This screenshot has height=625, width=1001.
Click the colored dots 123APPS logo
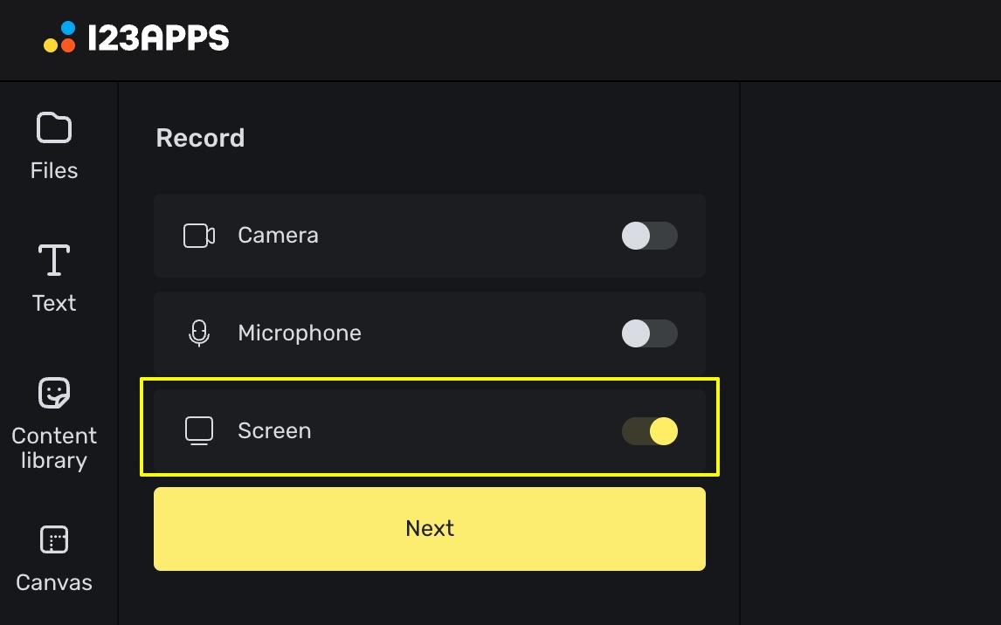[59, 37]
